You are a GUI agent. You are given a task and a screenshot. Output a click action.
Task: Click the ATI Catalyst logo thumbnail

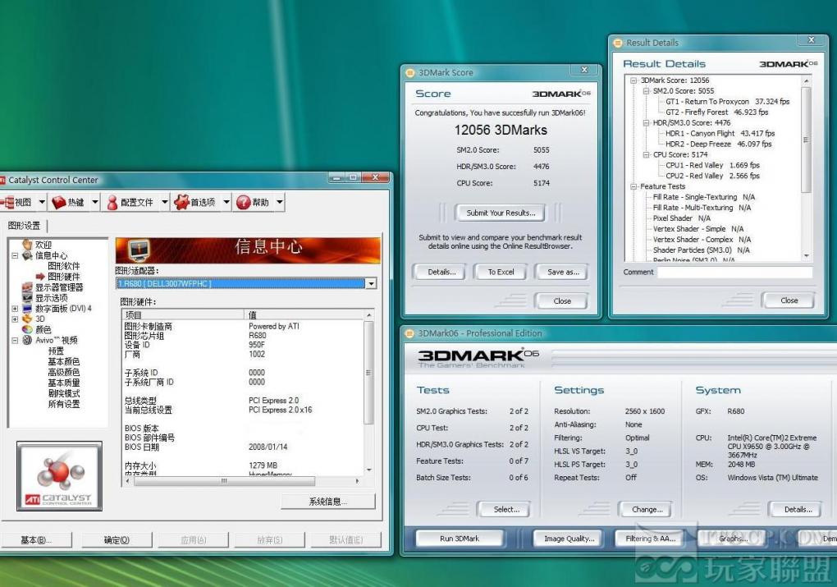[x=59, y=476]
